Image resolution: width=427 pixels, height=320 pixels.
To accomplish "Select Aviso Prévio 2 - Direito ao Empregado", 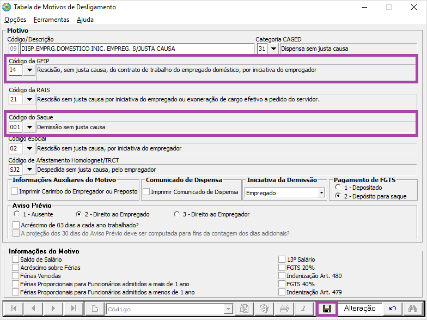I will tap(78, 214).
